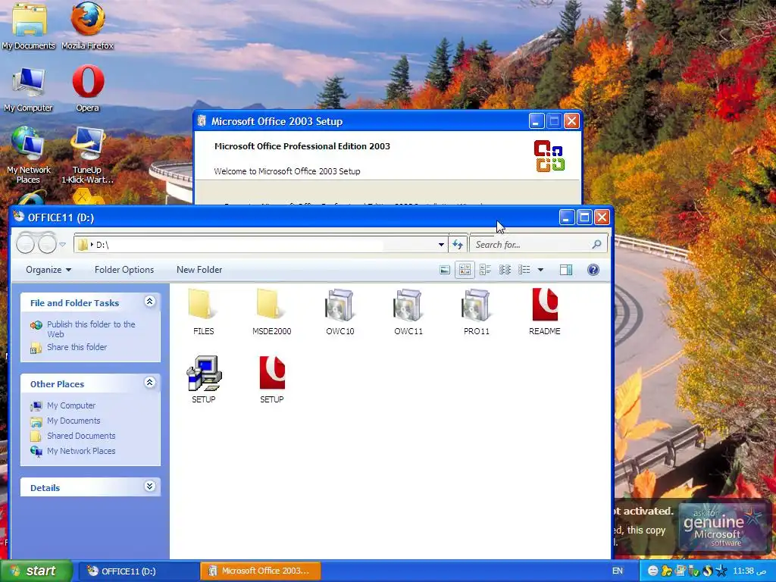The height and width of the screenshot is (582, 776).
Task: Collapse File and Folder Tasks panel
Action: pos(149,302)
